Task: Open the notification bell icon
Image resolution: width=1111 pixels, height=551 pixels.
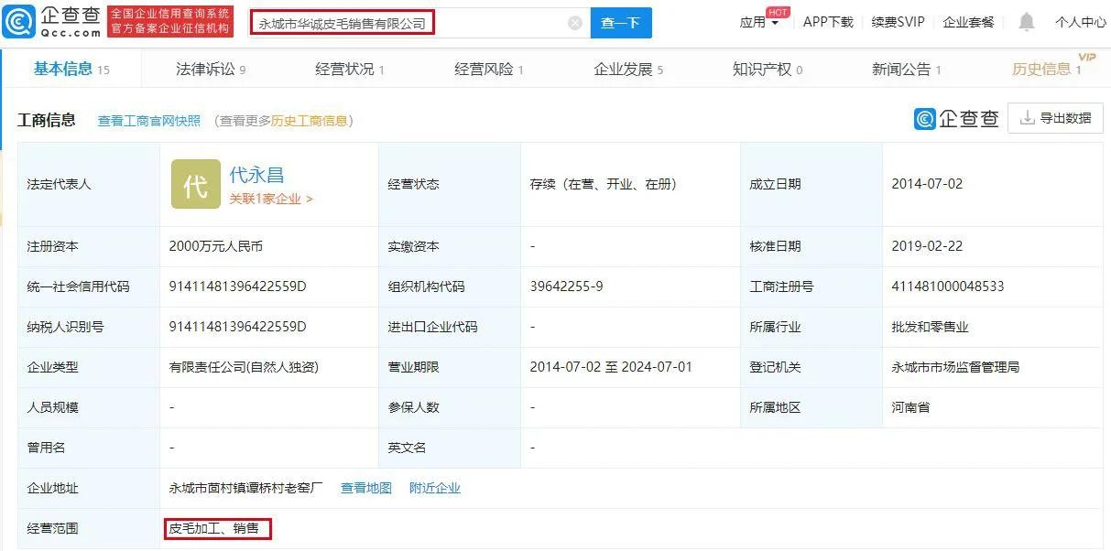Action: pos(1027,22)
